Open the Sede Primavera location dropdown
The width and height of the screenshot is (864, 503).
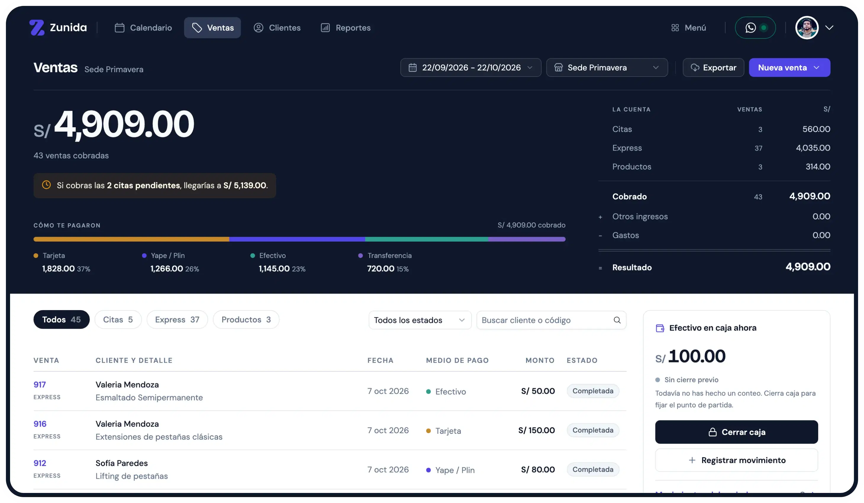click(607, 67)
